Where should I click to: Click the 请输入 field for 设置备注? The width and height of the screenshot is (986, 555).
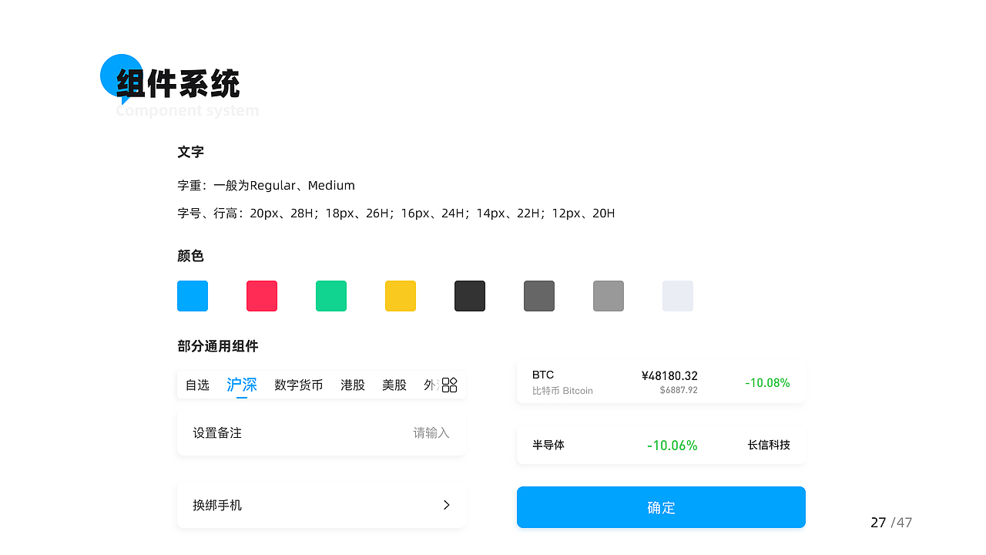431,433
